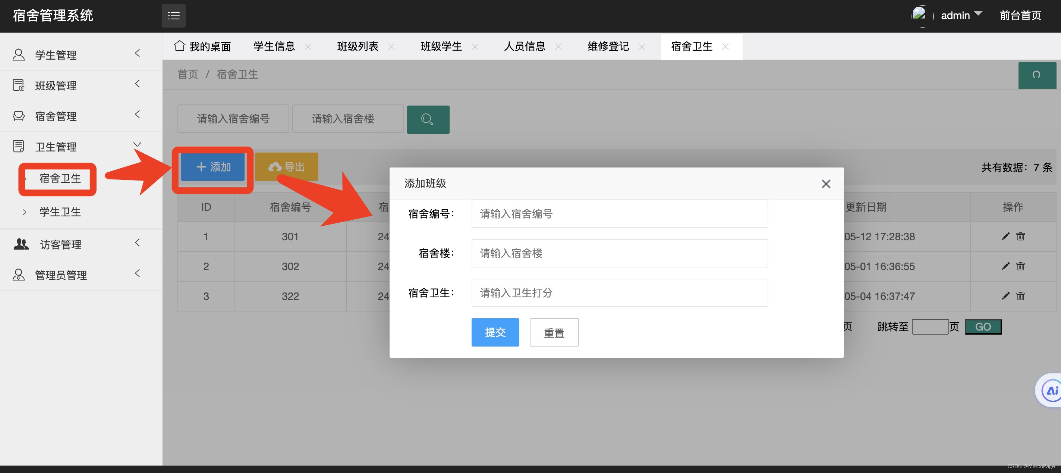This screenshot has width=1061, height=473.
Task: Select cell with dorm number 301
Action: point(290,236)
